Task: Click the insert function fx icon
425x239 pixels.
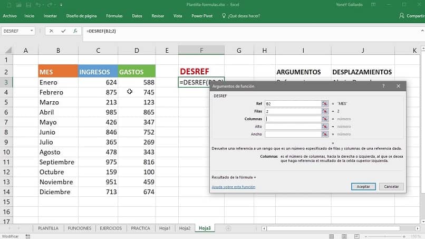Action: 75,31
